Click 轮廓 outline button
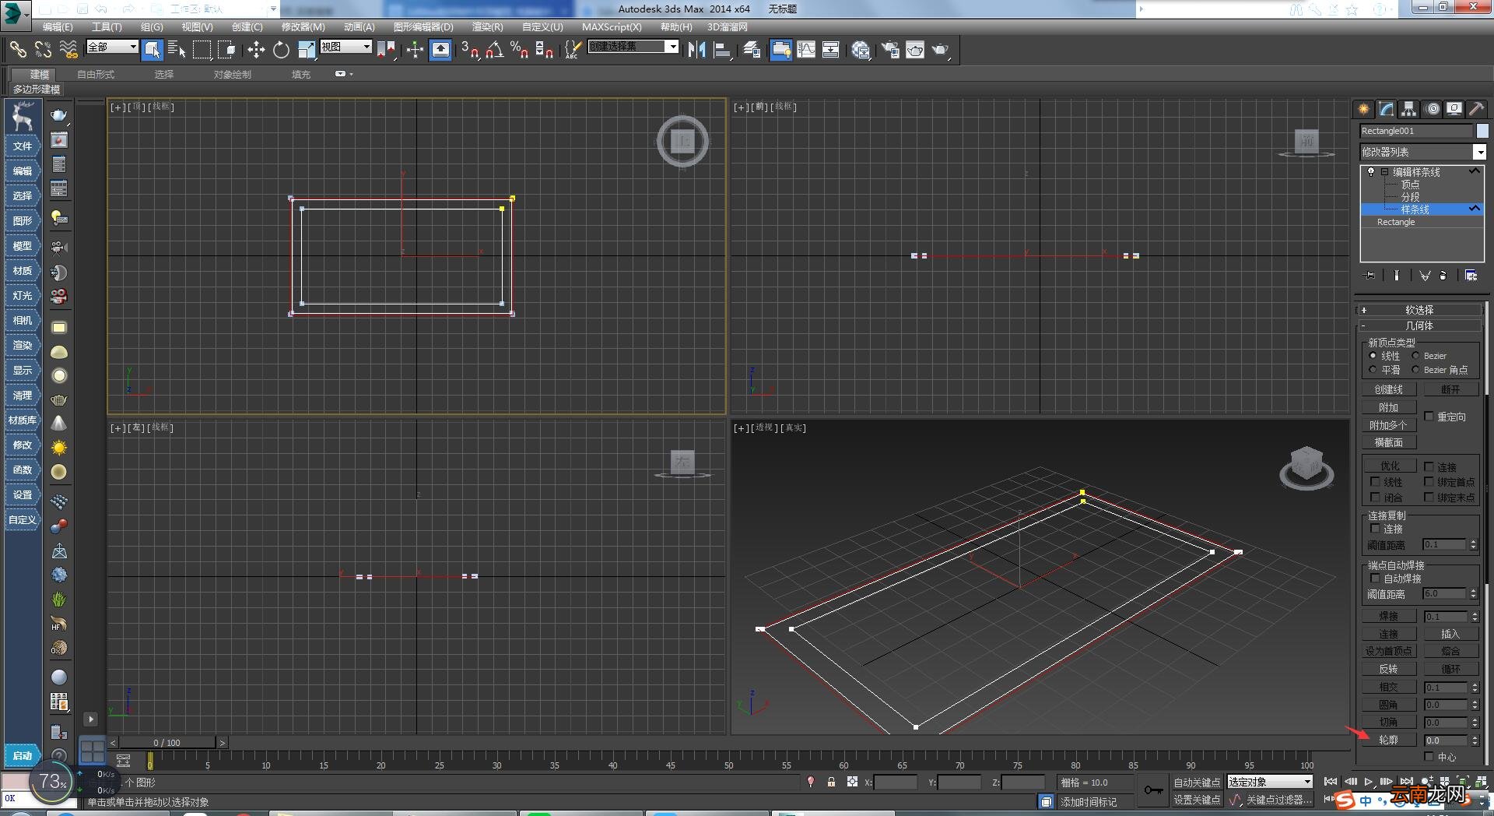The height and width of the screenshot is (816, 1494). [x=1389, y=740]
